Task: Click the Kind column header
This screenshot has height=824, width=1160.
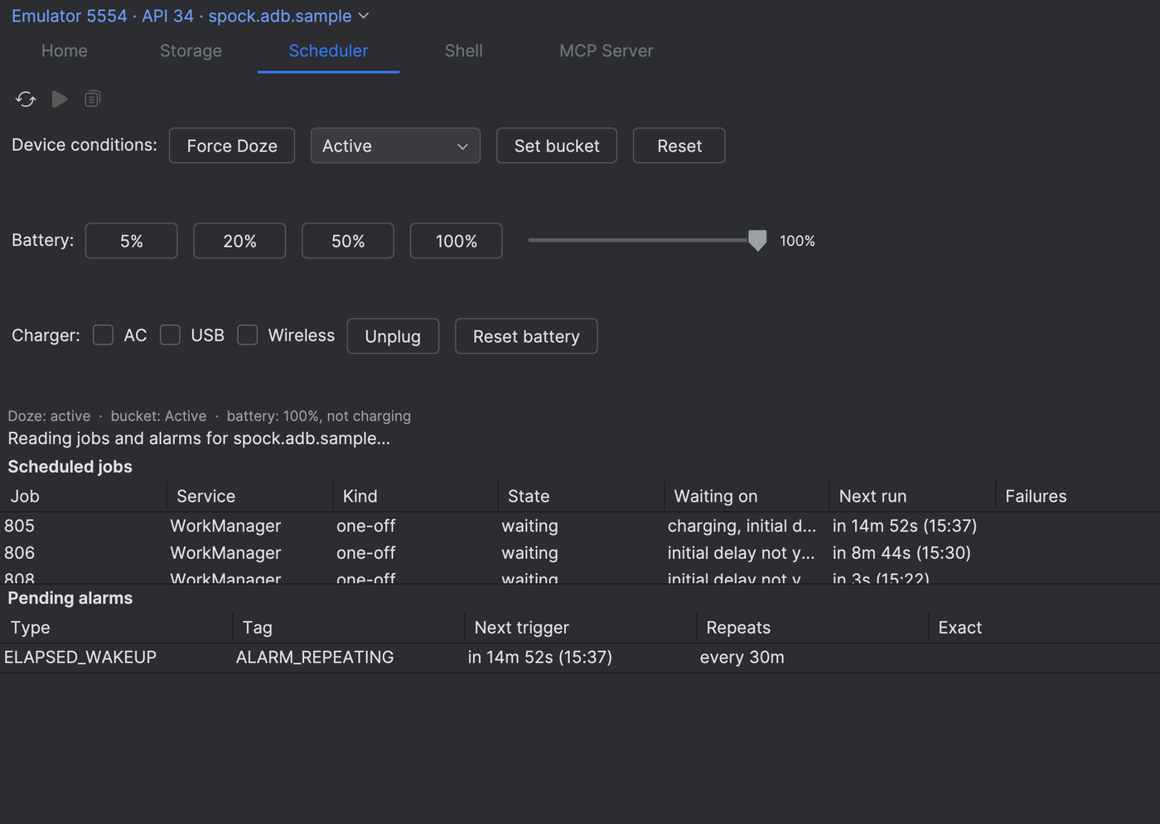Action: click(x=415, y=496)
